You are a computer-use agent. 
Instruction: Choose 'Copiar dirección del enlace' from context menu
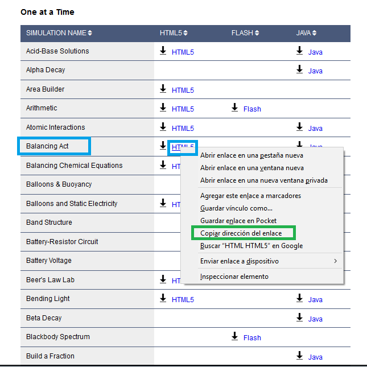pyautogui.click(x=241, y=233)
